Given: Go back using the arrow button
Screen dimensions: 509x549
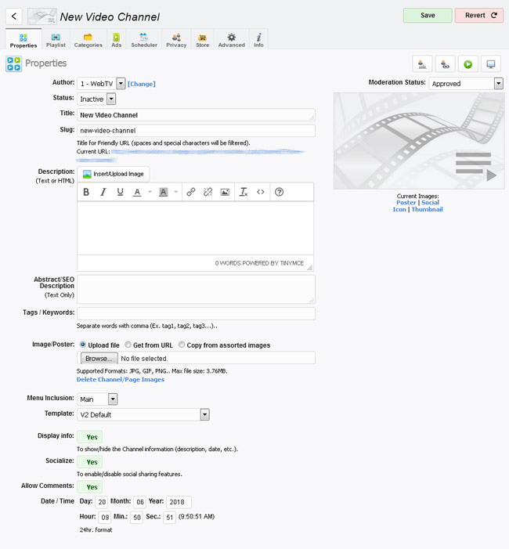Looking at the screenshot, I should [x=14, y=16].
